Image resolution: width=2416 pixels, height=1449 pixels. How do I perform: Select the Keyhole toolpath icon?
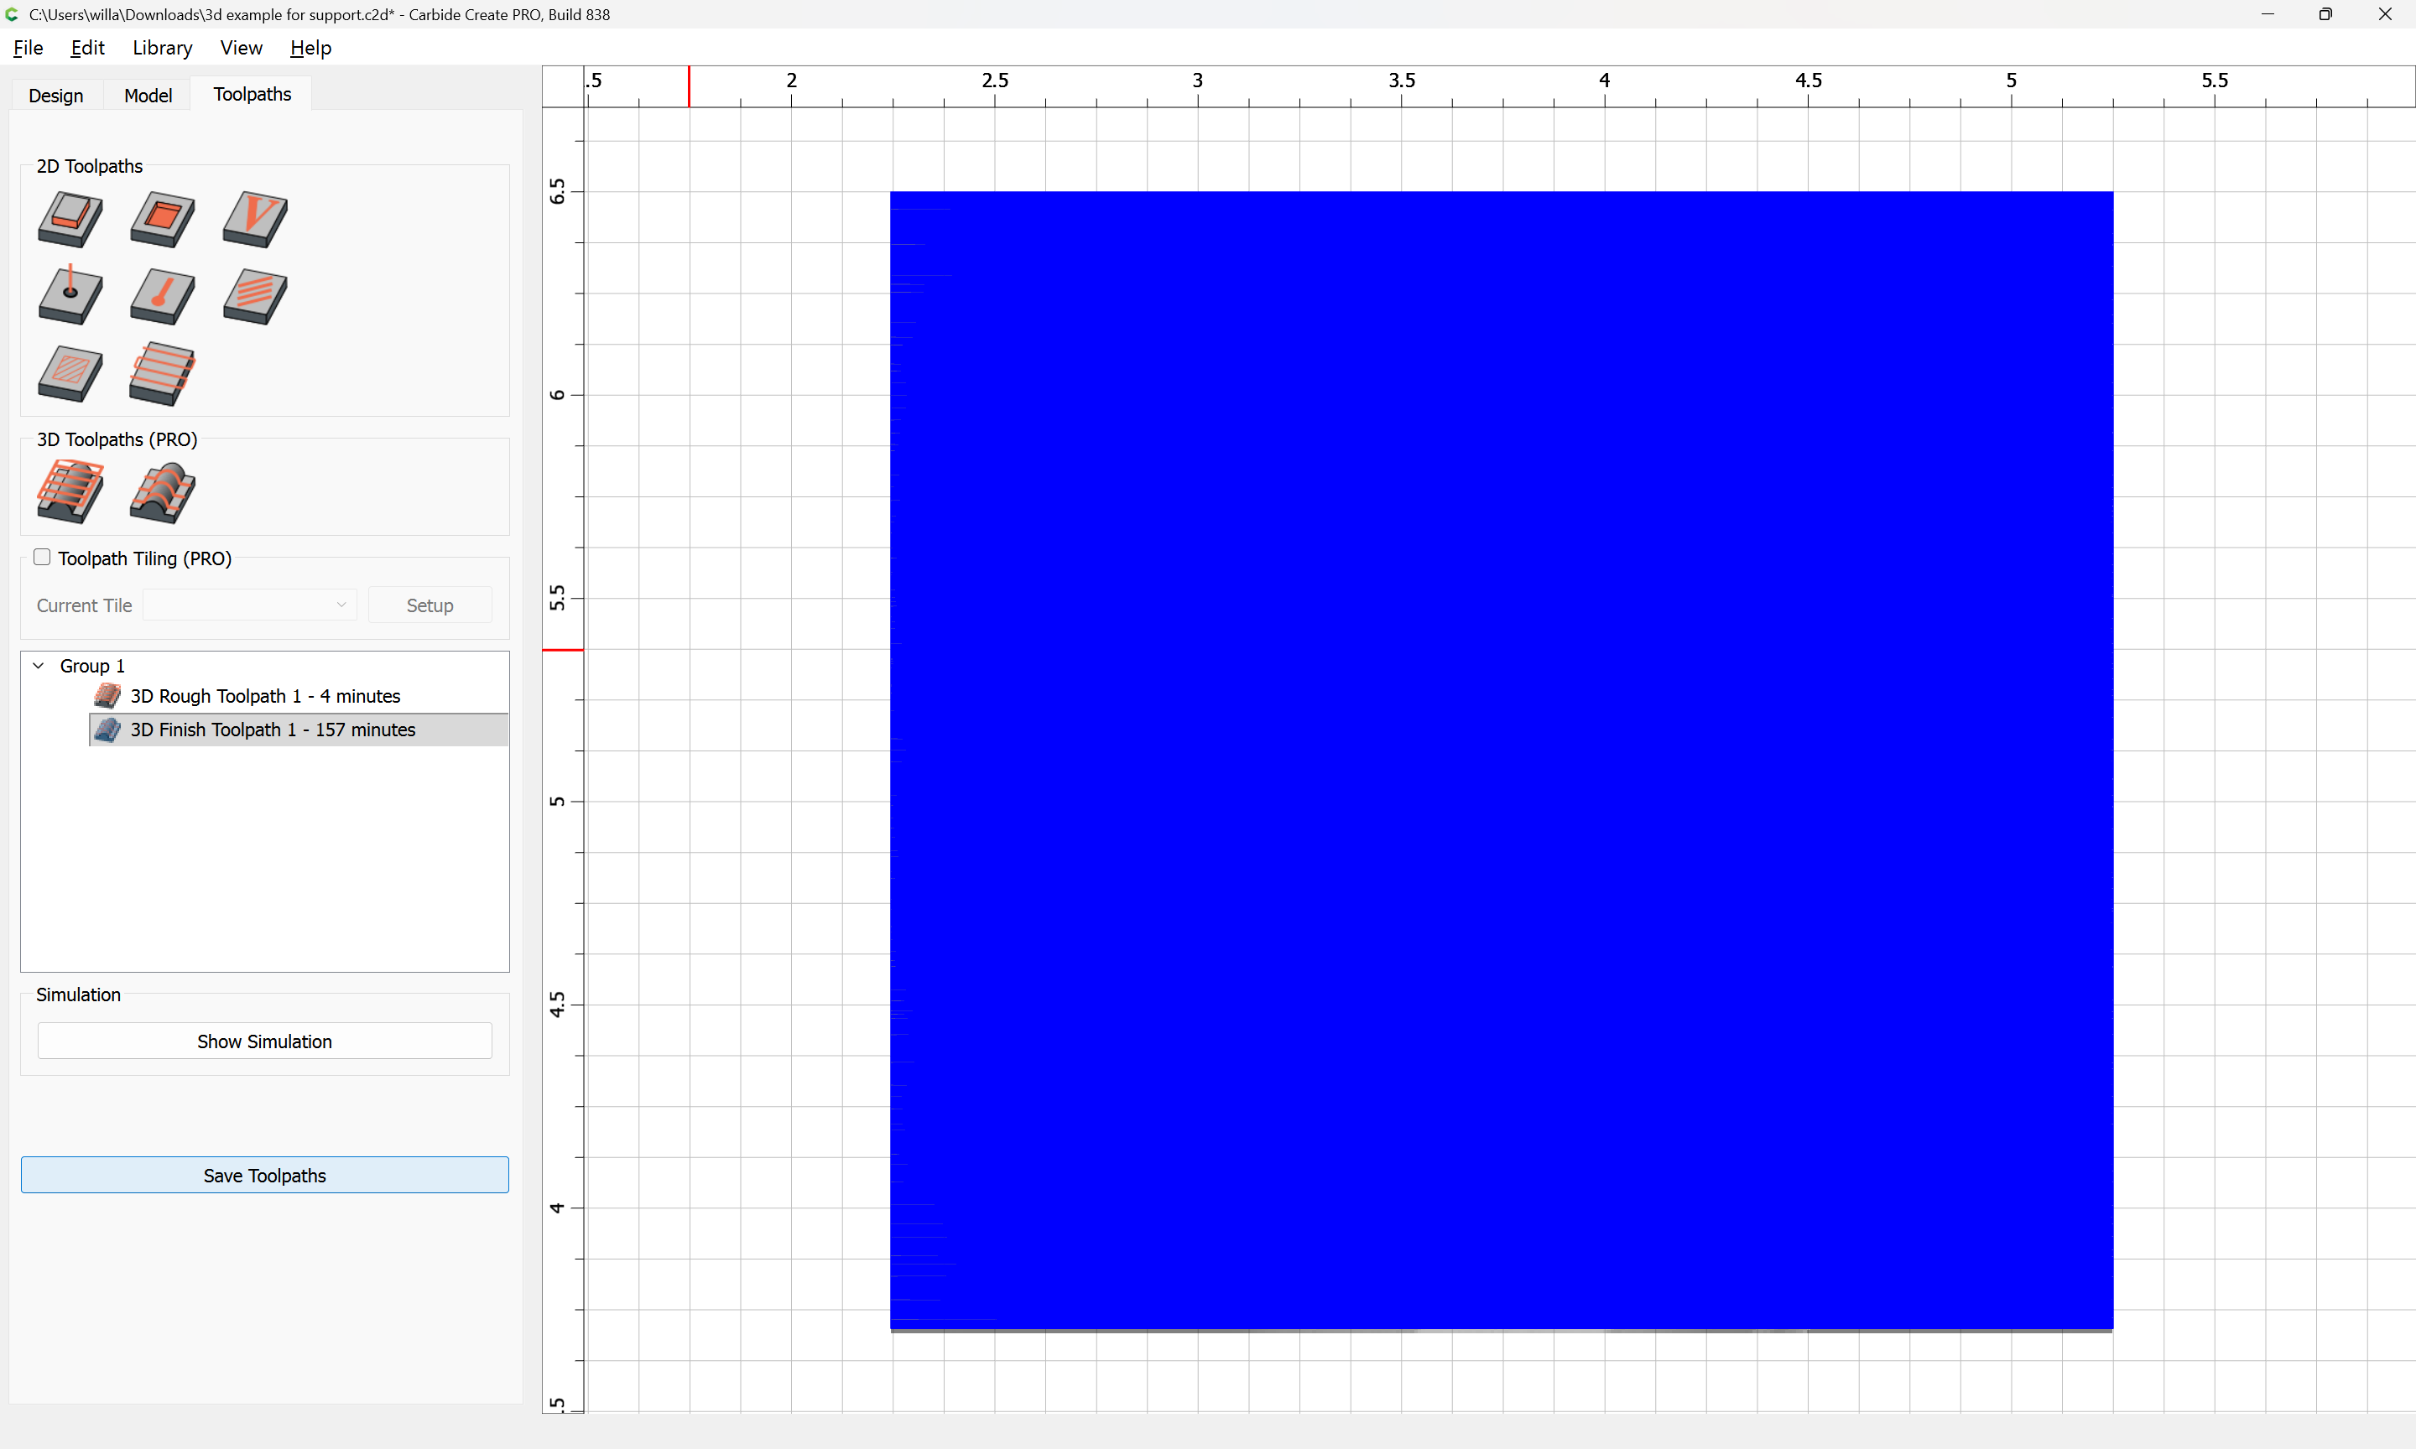tap(162, 296)
